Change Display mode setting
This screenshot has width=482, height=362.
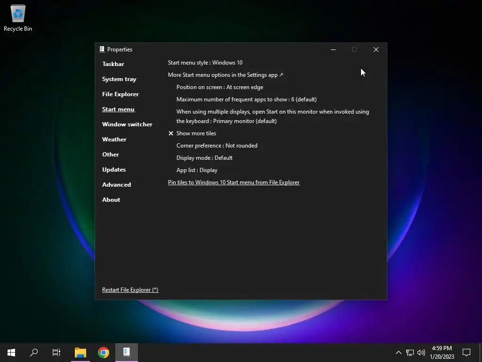click(x=204, y=158)
